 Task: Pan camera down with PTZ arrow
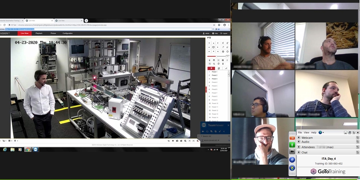214,51
